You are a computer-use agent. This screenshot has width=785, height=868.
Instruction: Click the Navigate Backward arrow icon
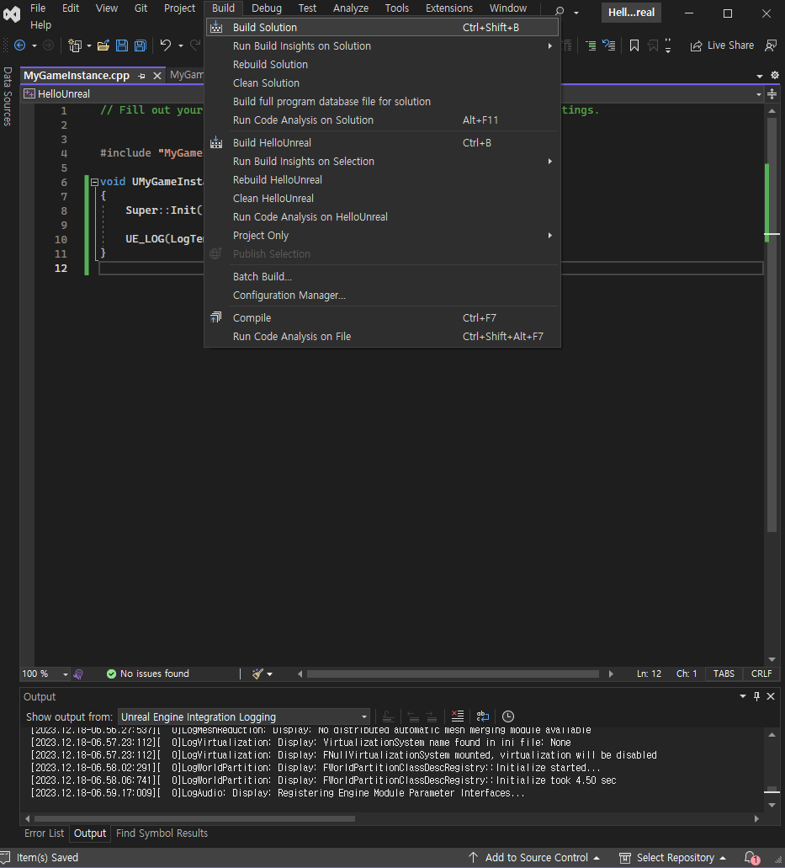pyautogui.click(x=19, y=45)
